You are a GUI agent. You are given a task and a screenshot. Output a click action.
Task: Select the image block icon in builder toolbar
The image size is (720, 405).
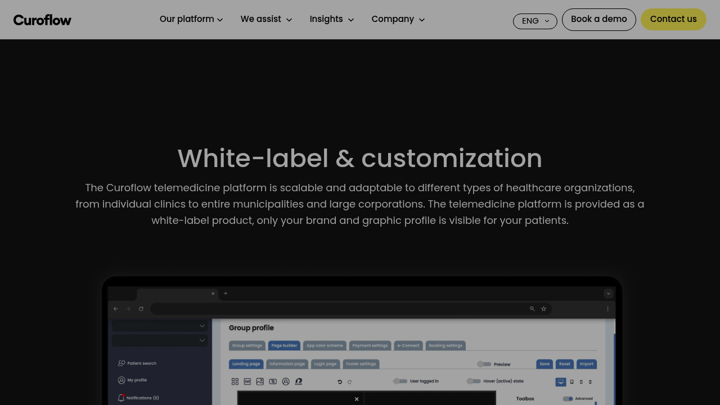(260, 381)
